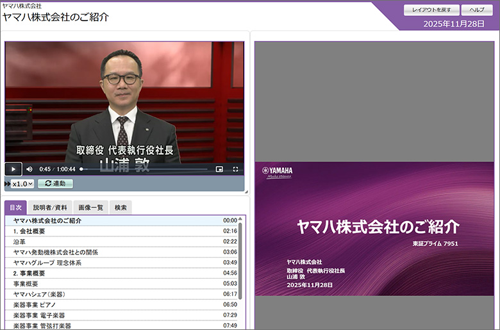This screenshot has height=330, width=500.
Task: Select the 沿革 chapter row
Action: coord(121,242)
